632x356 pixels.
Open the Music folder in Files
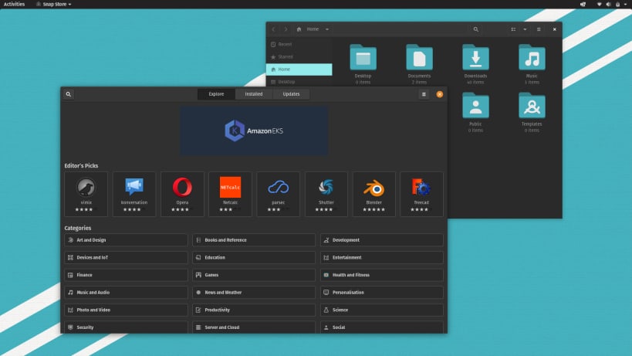(x=532, y=65)
